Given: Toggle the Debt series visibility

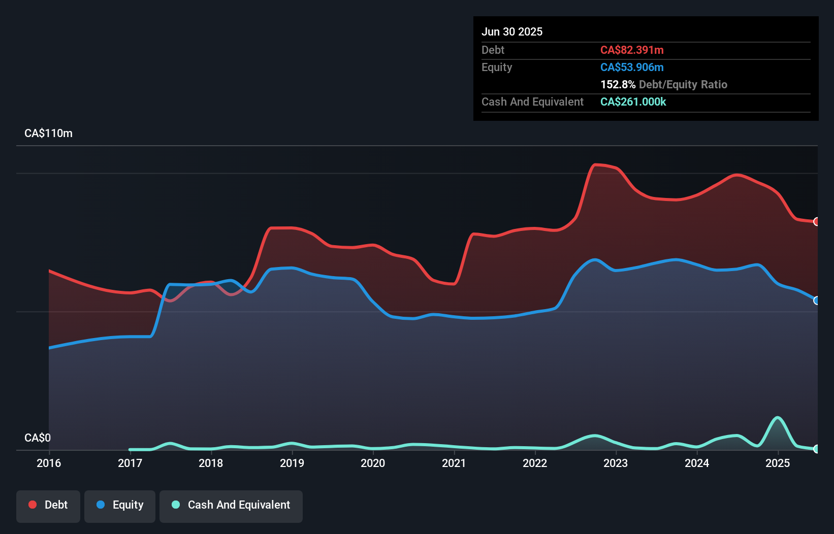Looking at the screenshot, I should click(48, 505).
